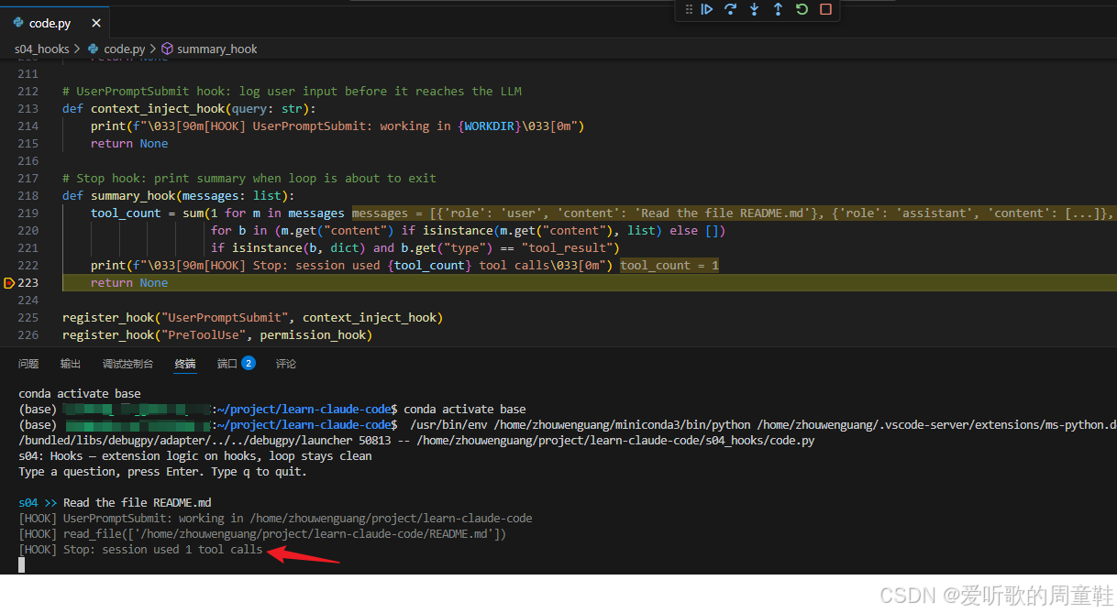Click the terminal cursor input line
This screenshot has width=1117, height=613.
22,564
